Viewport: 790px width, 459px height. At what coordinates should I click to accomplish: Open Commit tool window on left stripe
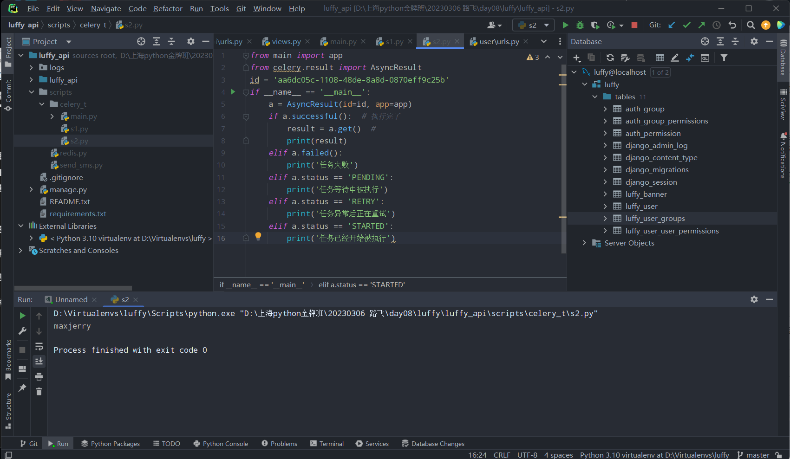click(x=8, y=95)
